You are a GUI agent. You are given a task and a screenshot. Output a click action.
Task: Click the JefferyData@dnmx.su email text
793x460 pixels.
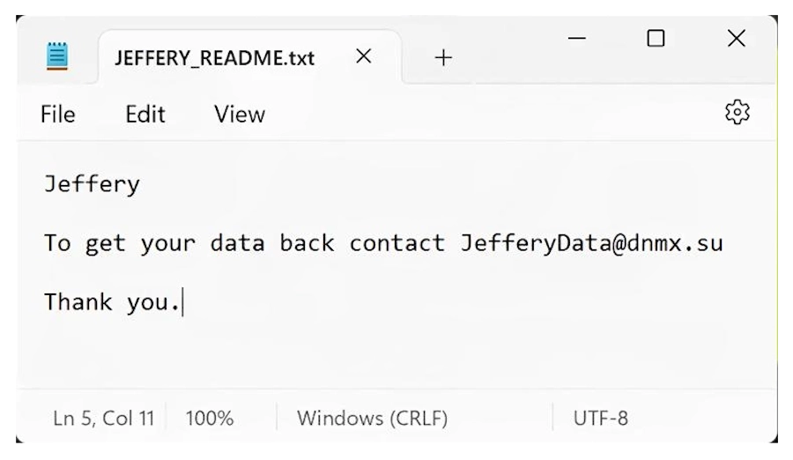[591, 243]
